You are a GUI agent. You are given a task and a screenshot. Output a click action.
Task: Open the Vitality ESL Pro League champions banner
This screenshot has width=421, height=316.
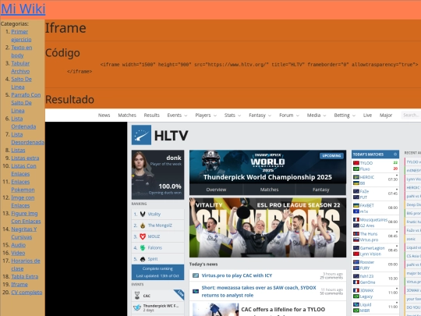pos(267,228)
